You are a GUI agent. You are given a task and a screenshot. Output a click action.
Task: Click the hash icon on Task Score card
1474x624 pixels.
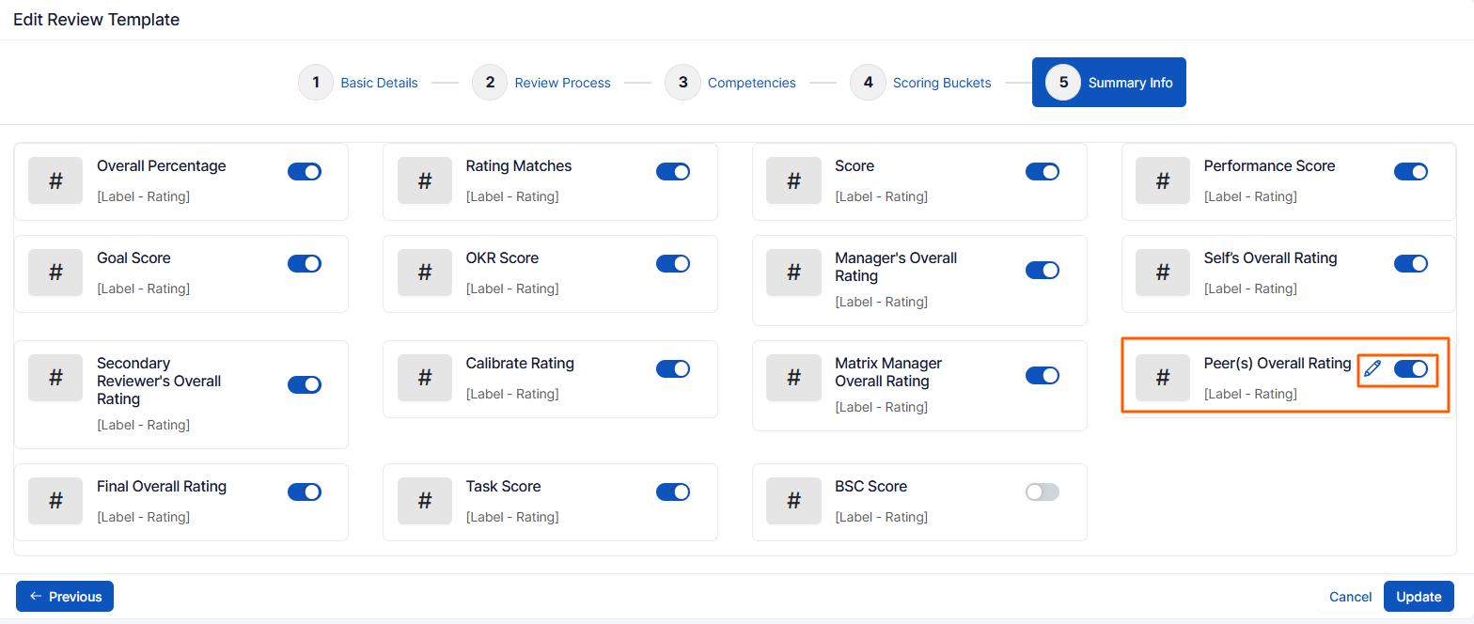point(424,501)
